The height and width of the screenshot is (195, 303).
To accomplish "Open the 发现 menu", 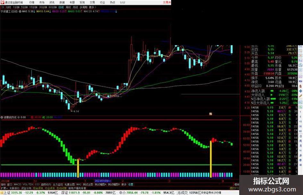I will pyautogui.click(x=82, y=3).
